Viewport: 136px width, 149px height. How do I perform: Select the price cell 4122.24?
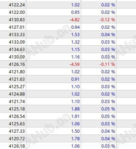pos(17,5)
